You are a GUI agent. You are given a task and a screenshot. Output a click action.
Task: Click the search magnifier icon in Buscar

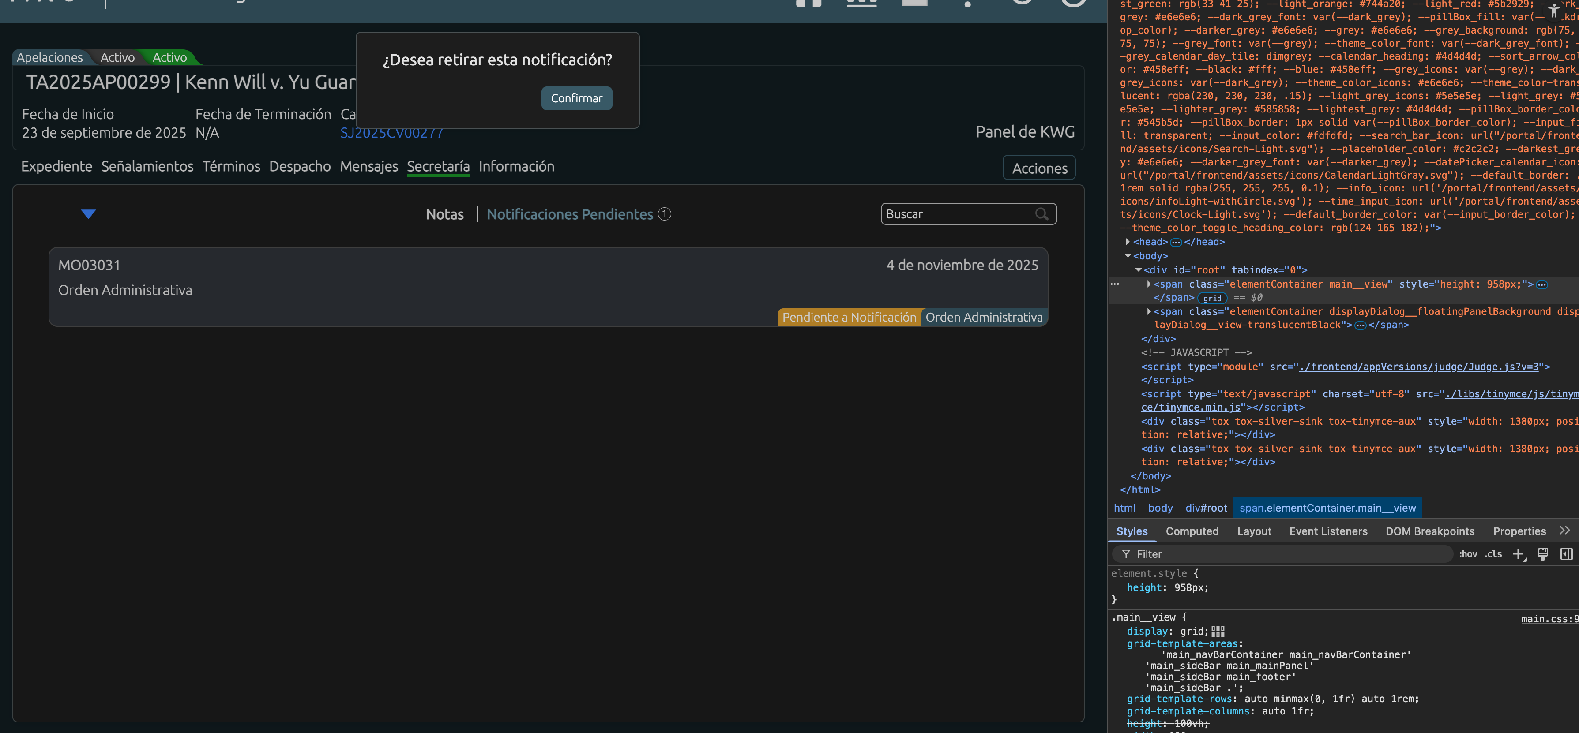pos(1041,214)
